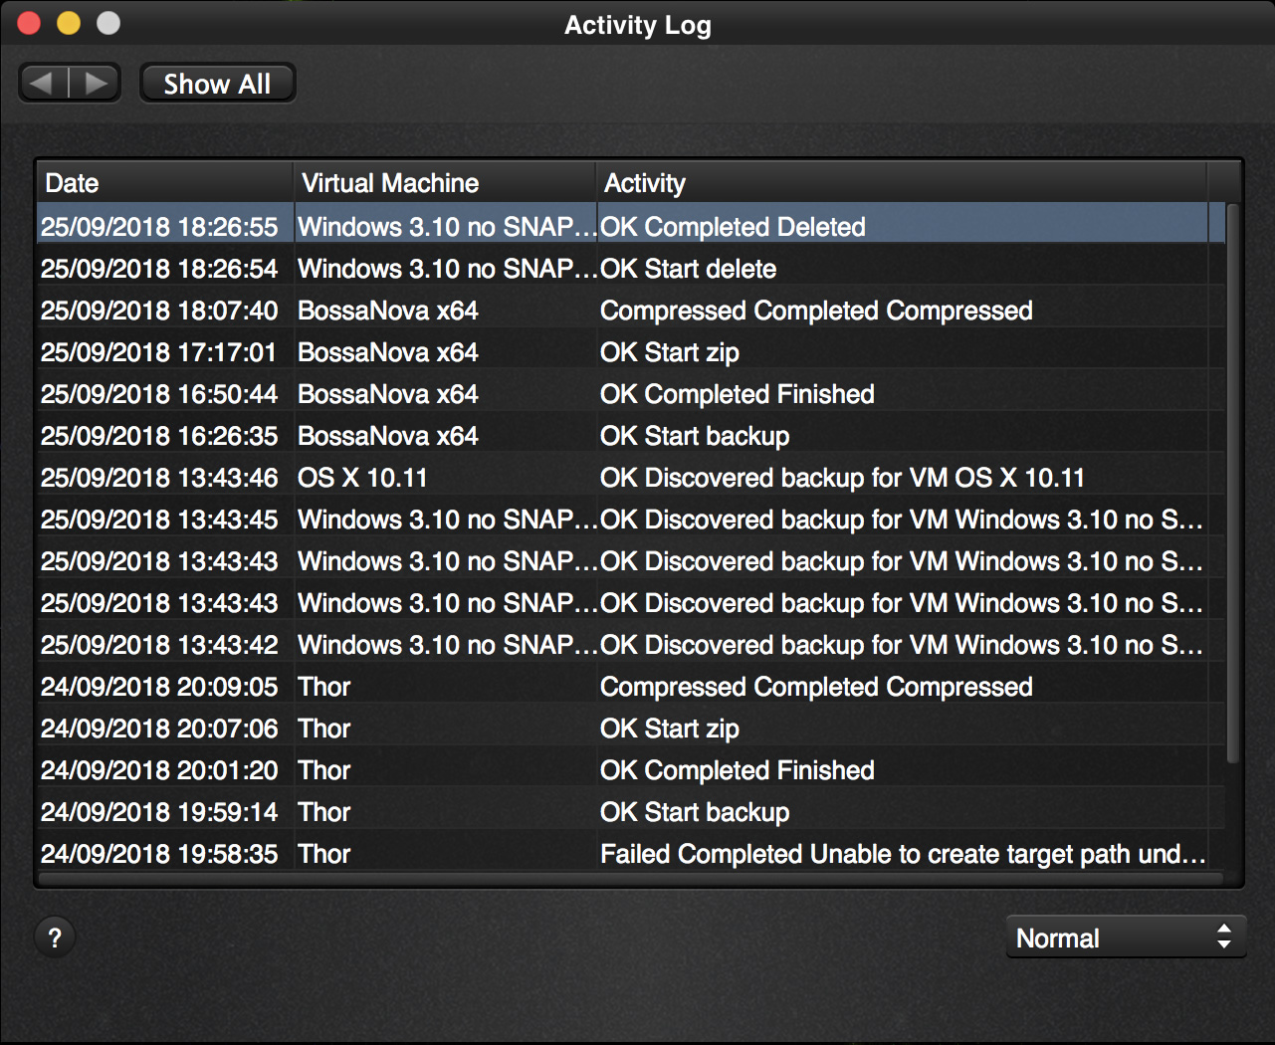Open the Normal log level dropdown

(x=1126, y=938)
